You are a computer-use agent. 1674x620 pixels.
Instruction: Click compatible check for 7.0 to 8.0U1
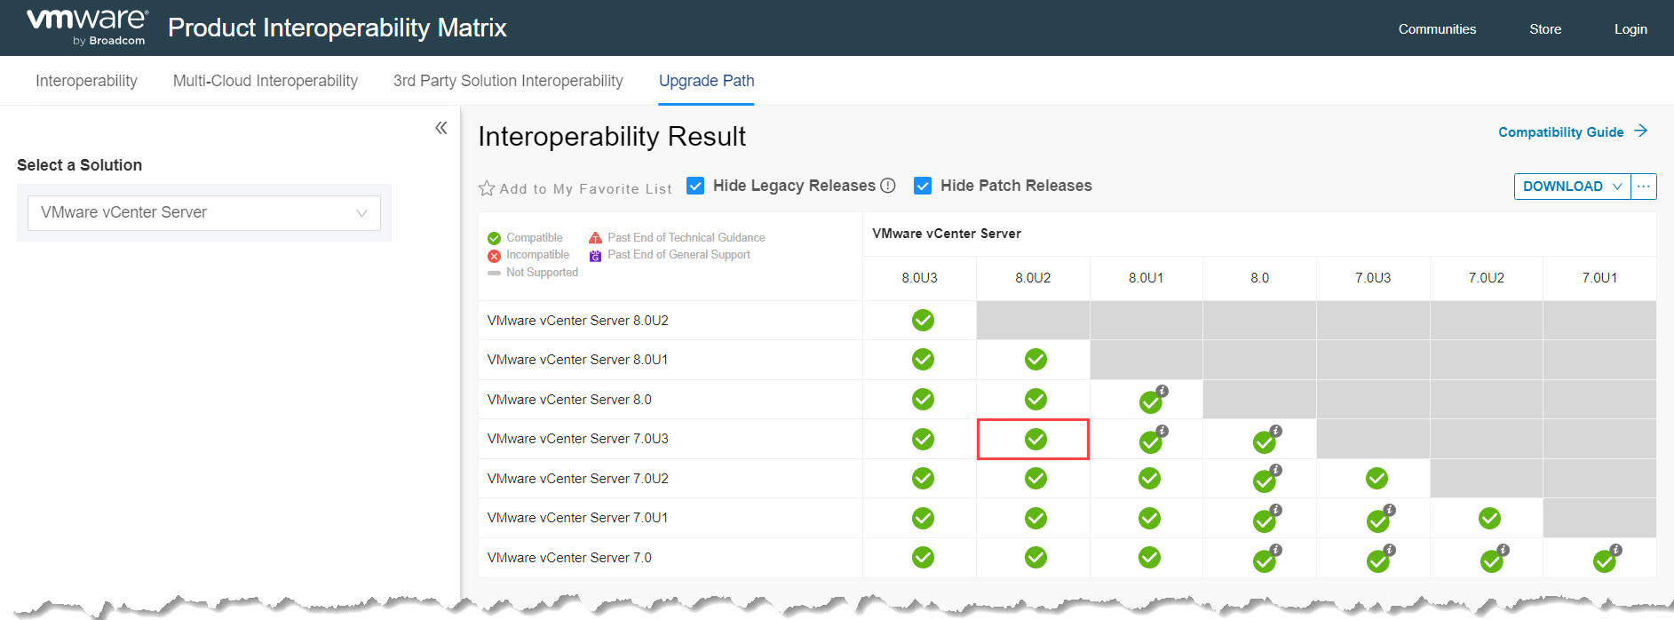tap(1149, 558)
